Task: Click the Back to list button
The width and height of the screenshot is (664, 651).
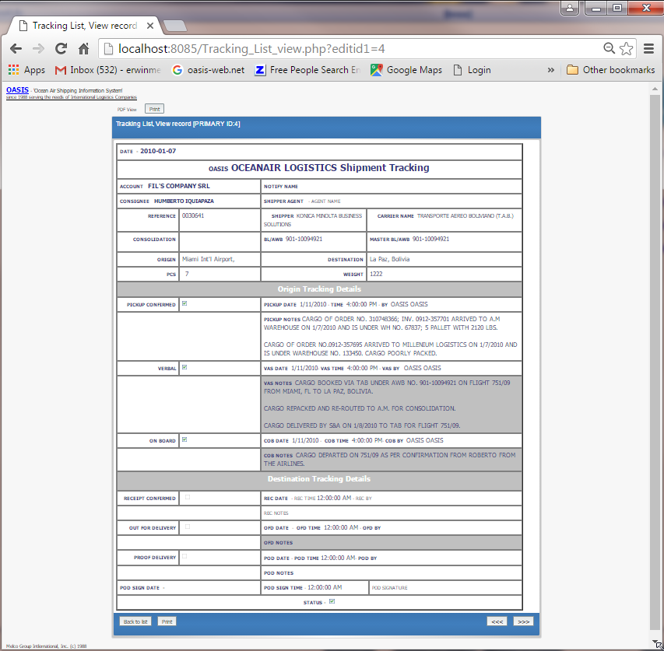Action: pos(135,621)
